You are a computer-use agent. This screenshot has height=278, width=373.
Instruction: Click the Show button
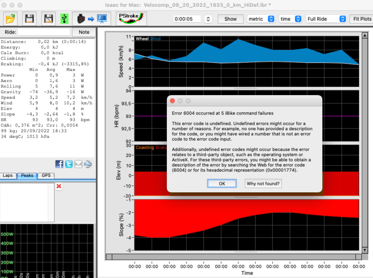231,19
